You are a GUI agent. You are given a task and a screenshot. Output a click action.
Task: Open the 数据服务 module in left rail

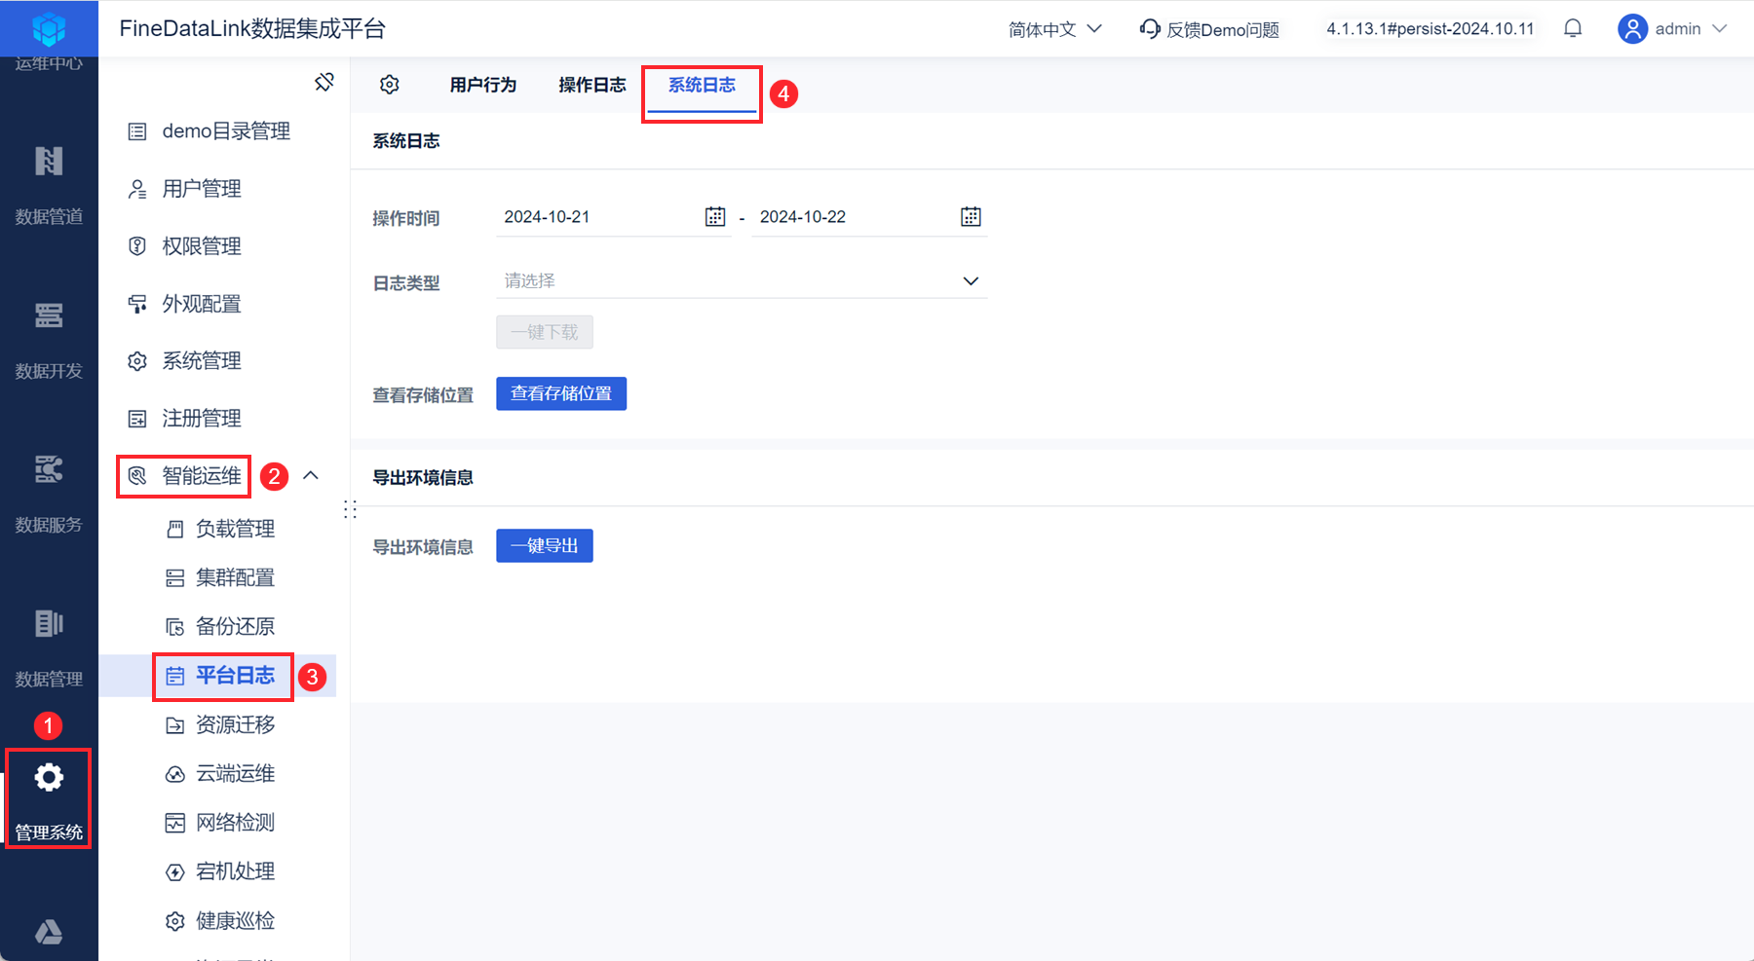pos(49,493)
